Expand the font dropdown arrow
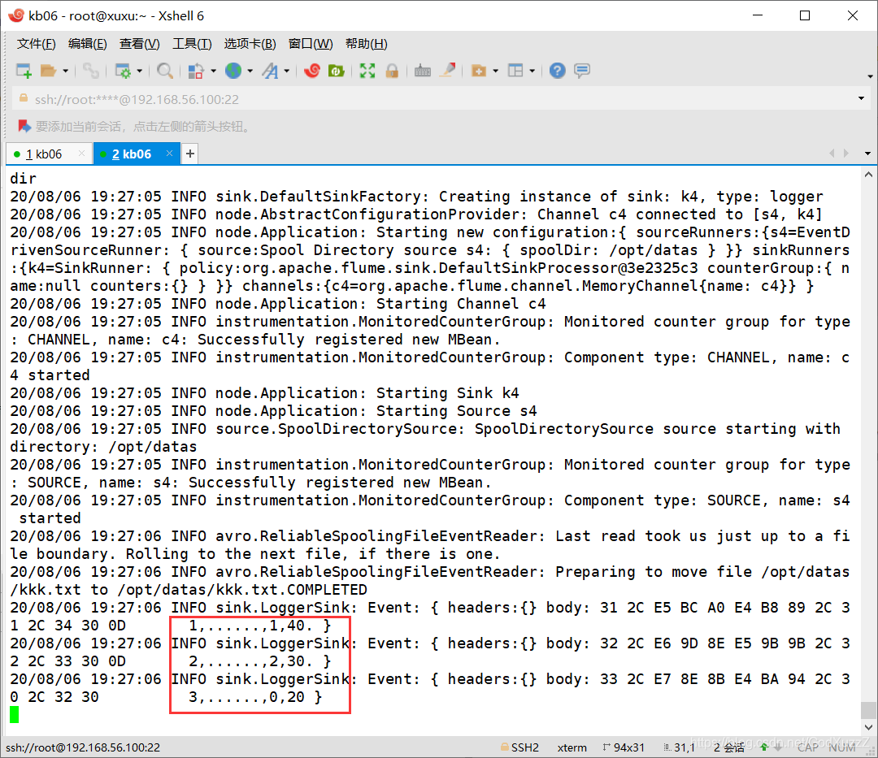Image resolution: width=878 pixels, height=758 pixels. pyautogui.click(x=287, y=71)
